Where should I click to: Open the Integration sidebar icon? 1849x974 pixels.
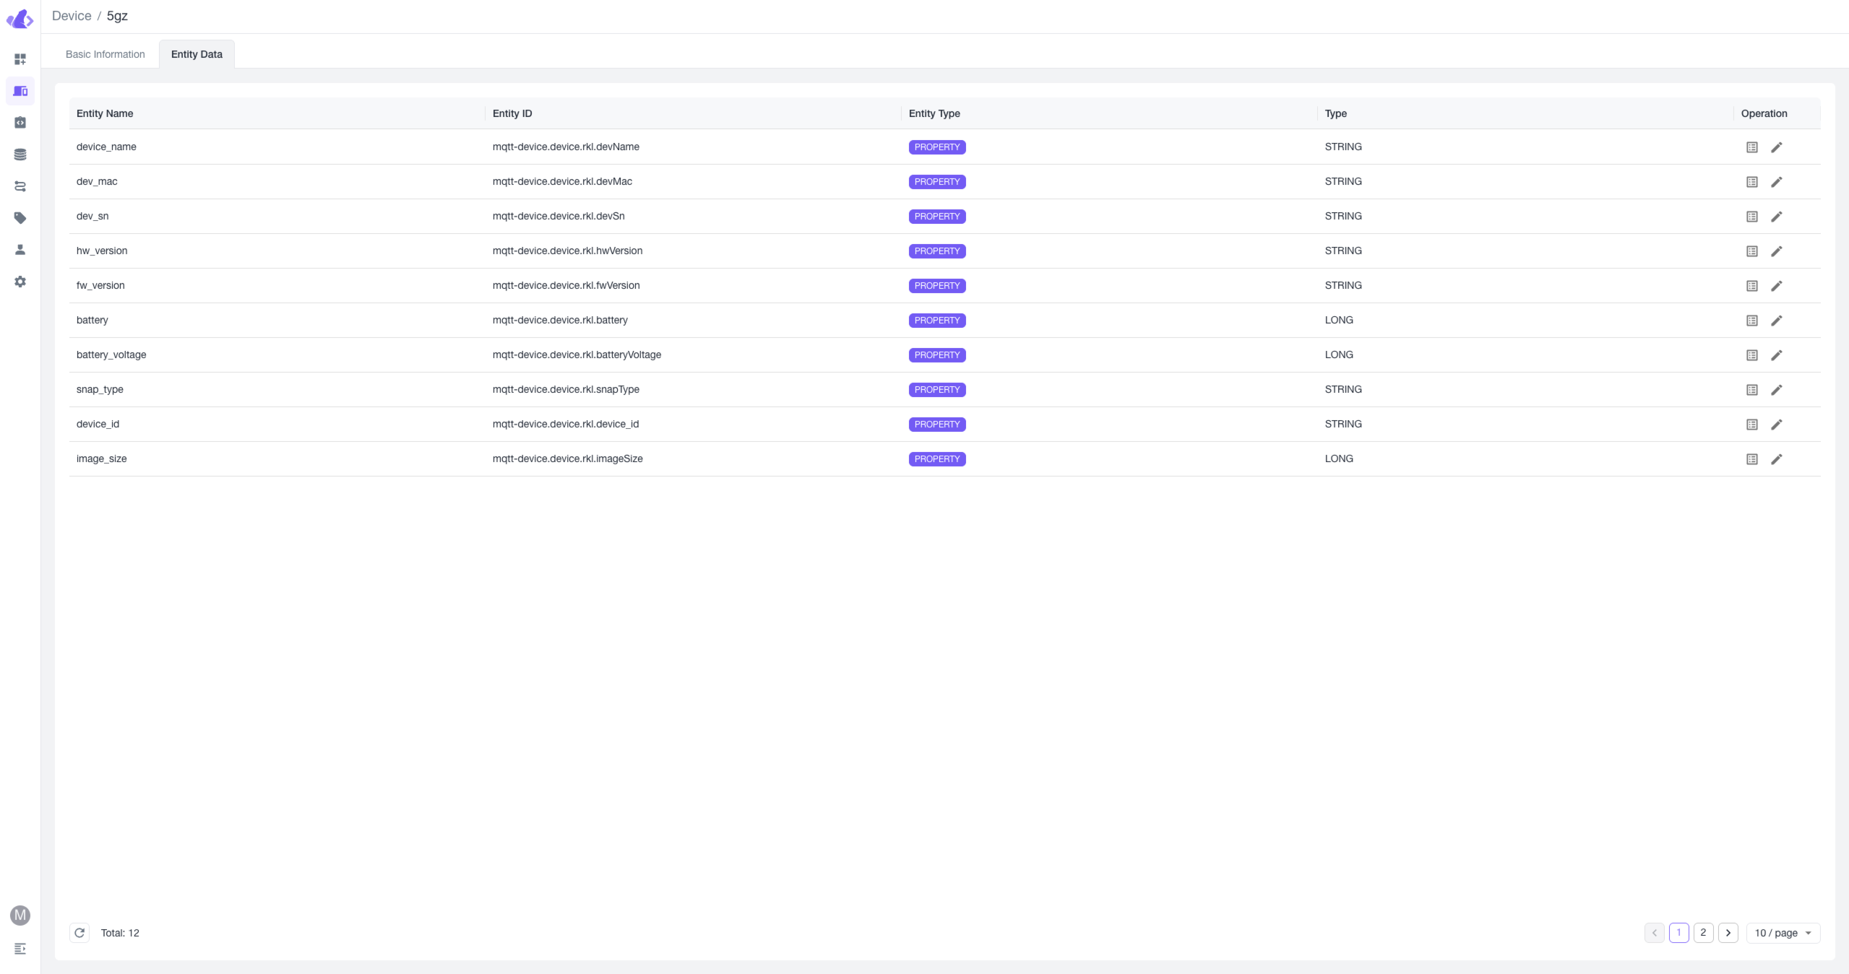[x=20, y=123]
